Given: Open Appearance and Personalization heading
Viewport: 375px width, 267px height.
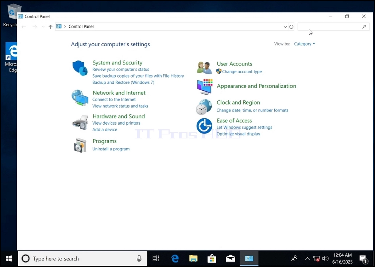Looking at the screenshot, I should click(256, 86).
